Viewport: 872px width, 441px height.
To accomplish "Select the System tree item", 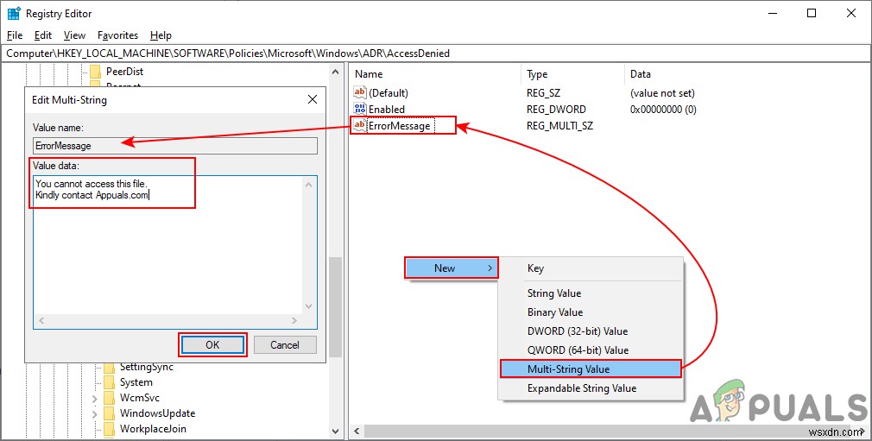I will 136,382.
